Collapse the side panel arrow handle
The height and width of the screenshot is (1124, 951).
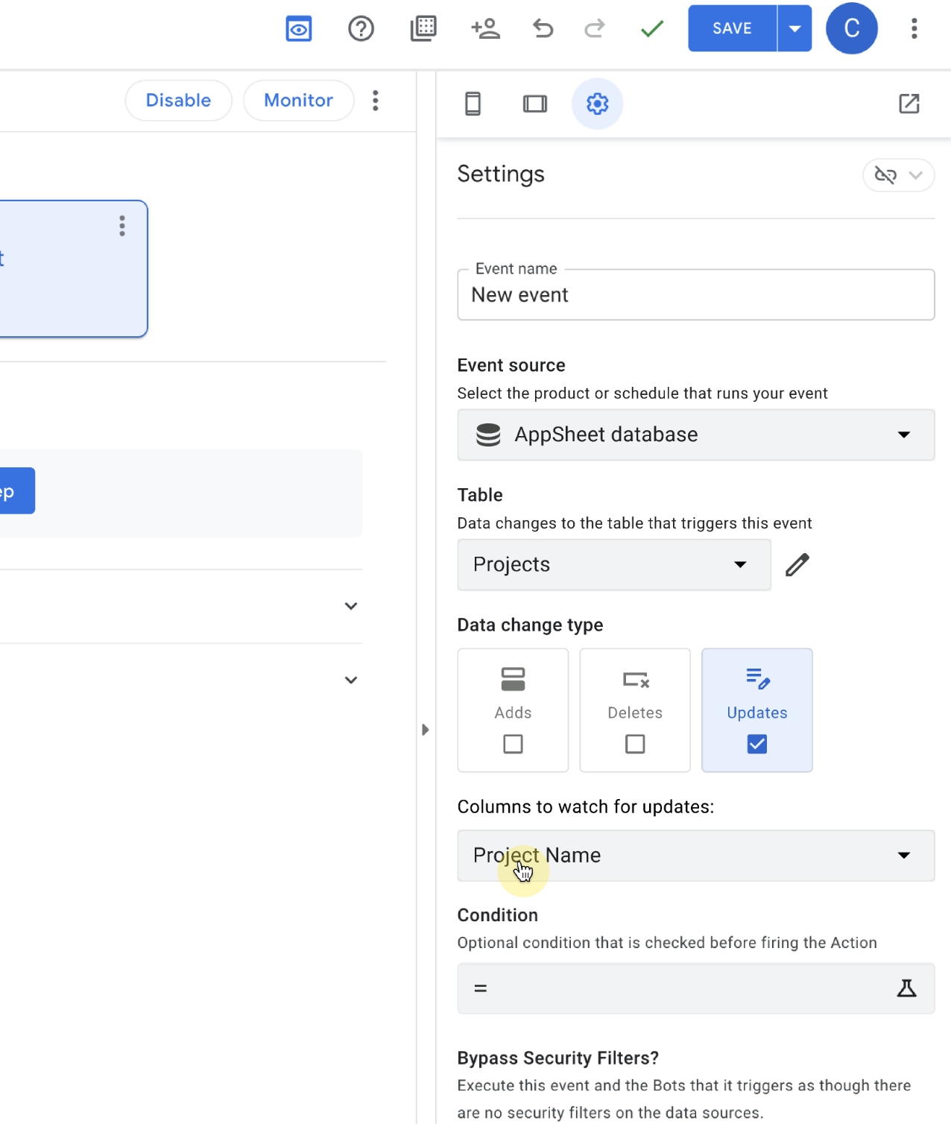click(x=426, y=730)
